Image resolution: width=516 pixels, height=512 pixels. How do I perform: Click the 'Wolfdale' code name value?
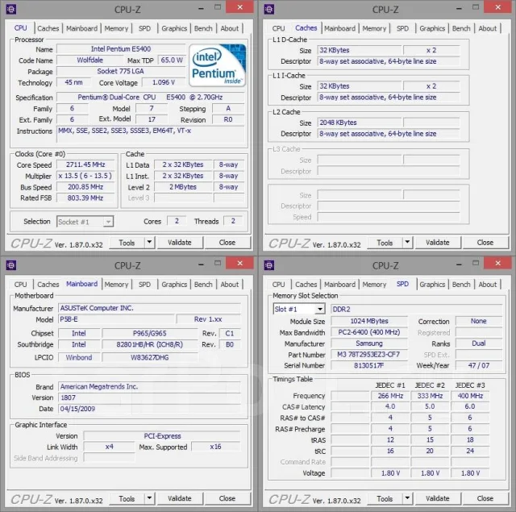click(89, 60)
